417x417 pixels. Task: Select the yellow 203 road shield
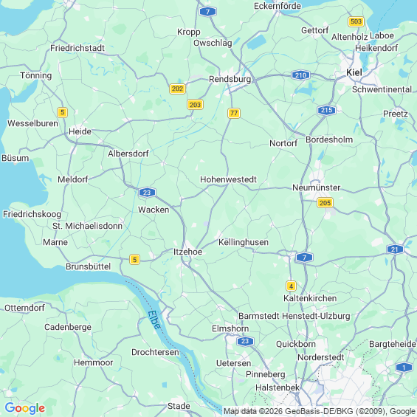click(195, 105)
